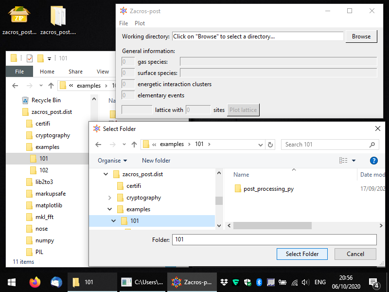The height and width of the screenshot is (292, 389).
Task: Click the Help question mark icon
Action: [x=373, y=161]
